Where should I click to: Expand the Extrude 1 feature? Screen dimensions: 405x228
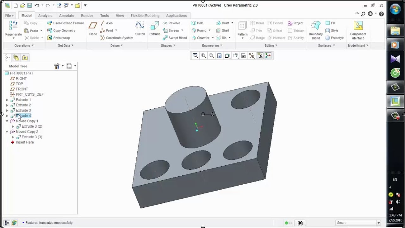point(7,100)
